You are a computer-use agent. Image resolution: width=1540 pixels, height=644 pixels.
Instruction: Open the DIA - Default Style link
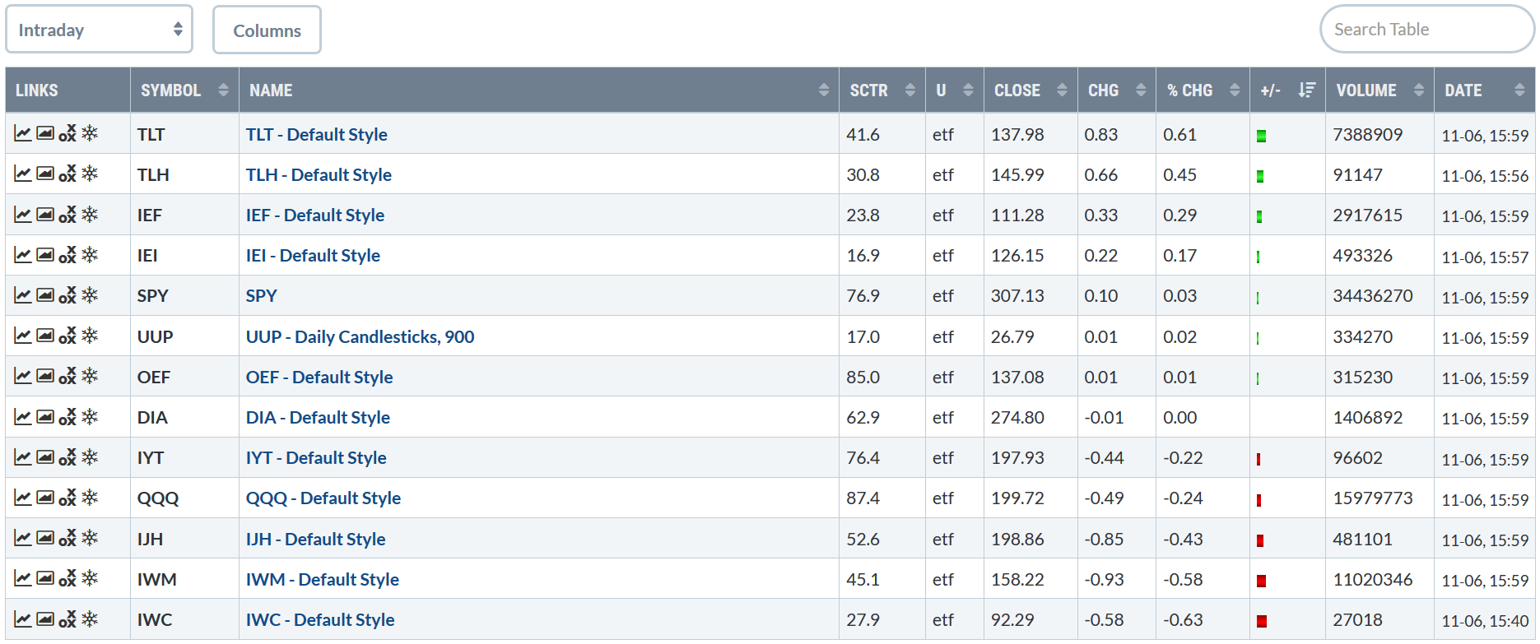318,417
